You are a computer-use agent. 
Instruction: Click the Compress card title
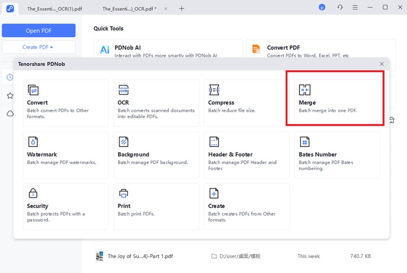pyautogui.click(x=221, y=103)
